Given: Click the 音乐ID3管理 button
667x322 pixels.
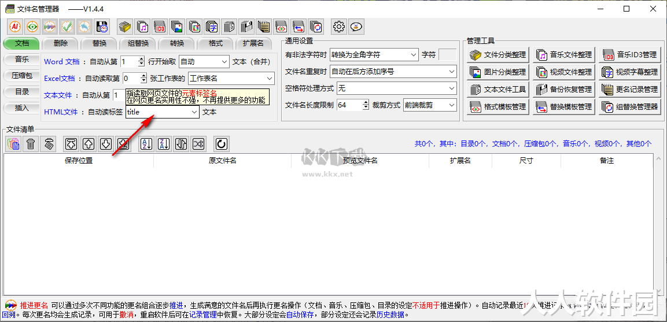Looking at the screenshot, I should click(x=630, y=55).
